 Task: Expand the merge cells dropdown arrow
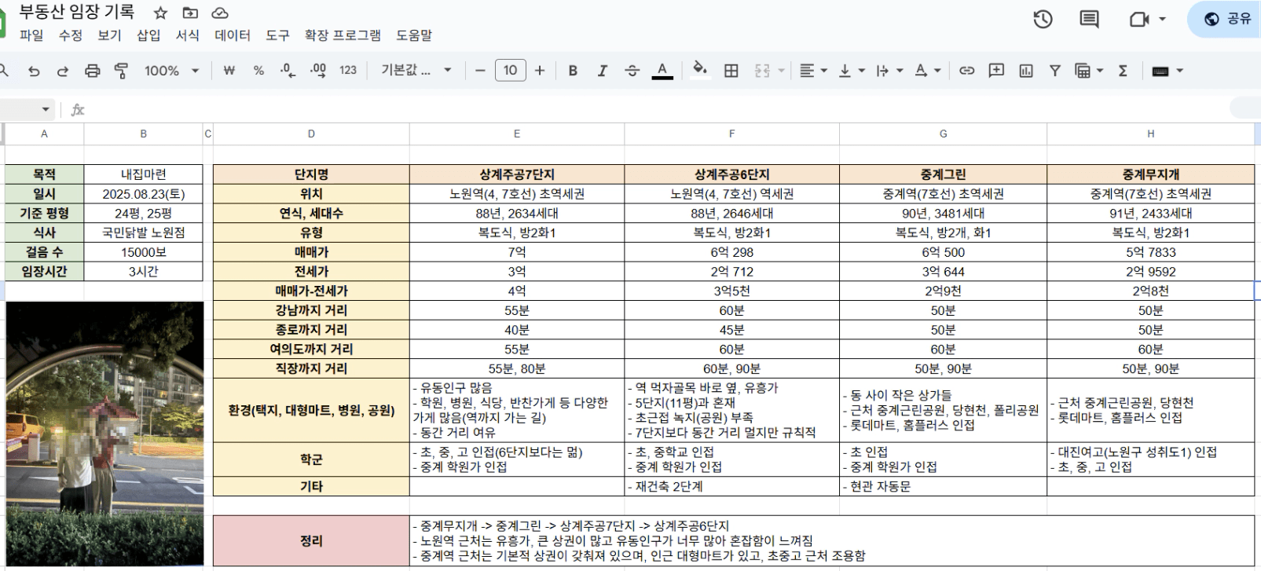pos(781,71)
